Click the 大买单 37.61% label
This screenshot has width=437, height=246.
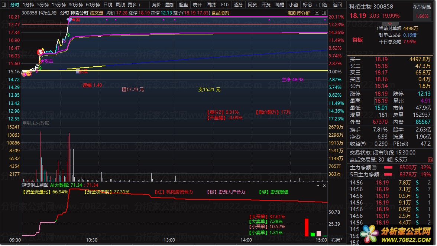[x=267, y=216]
